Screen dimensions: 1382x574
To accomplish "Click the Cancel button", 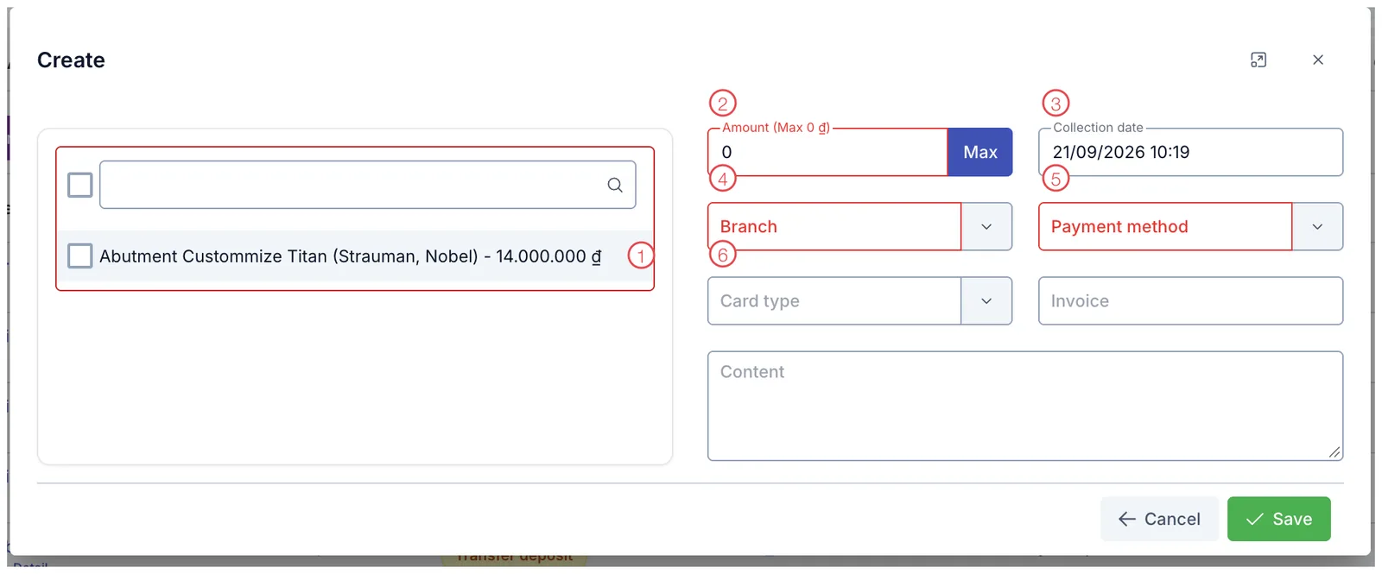I will pyautogui.click(x=1159, y=519).
